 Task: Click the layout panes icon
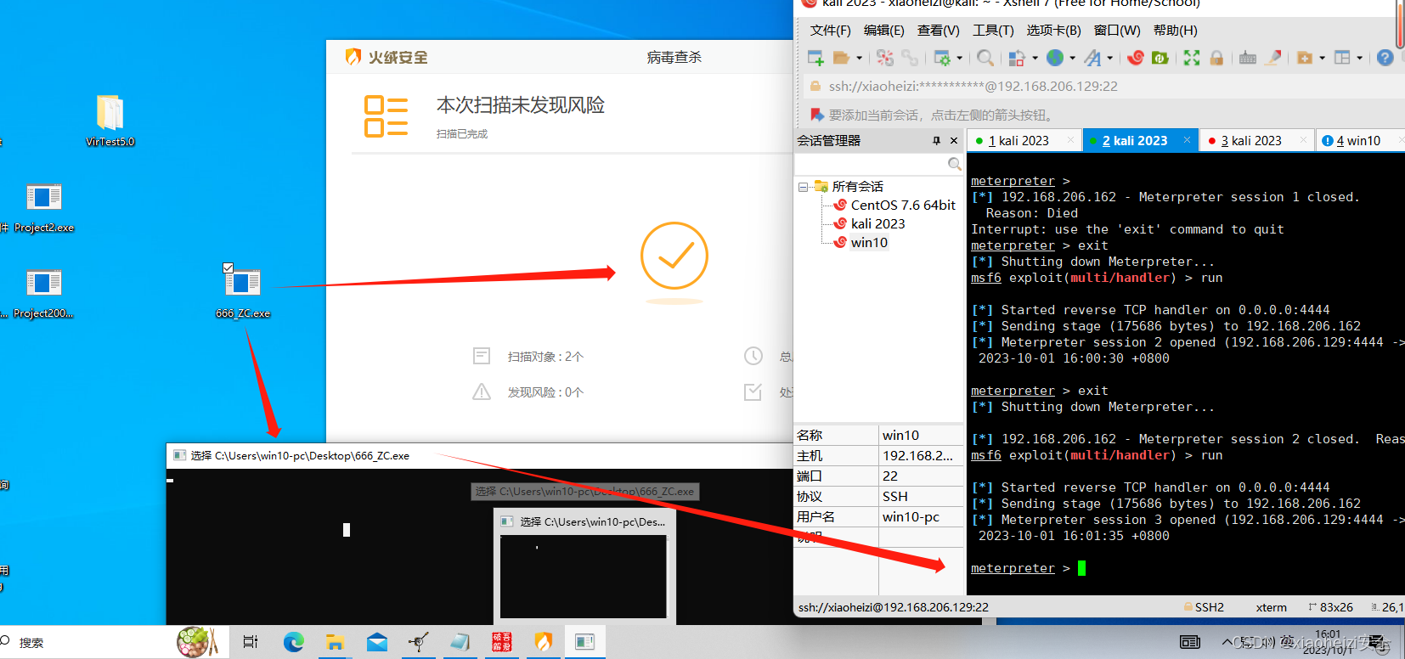[1342, 58]
